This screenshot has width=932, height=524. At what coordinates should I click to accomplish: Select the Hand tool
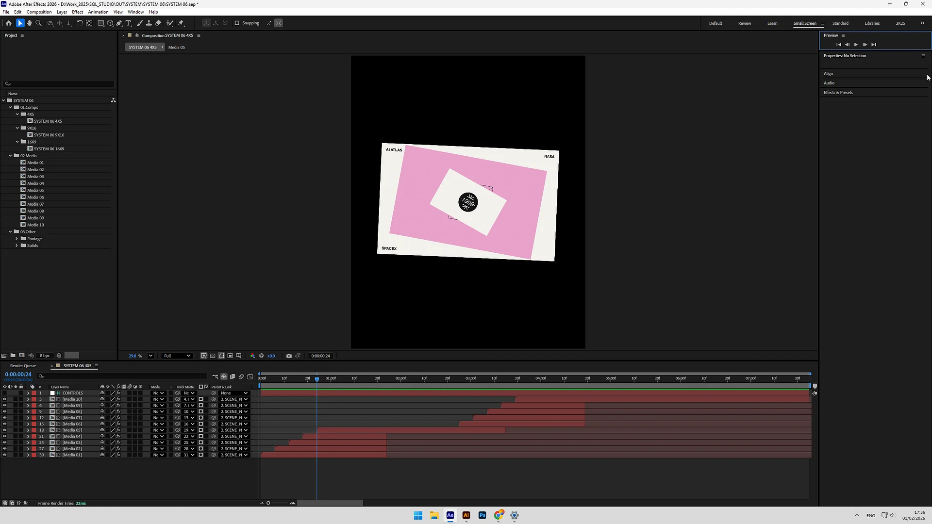tap(29, 23)
